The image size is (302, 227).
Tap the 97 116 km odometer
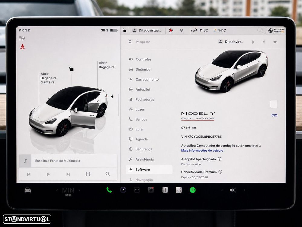188,128
